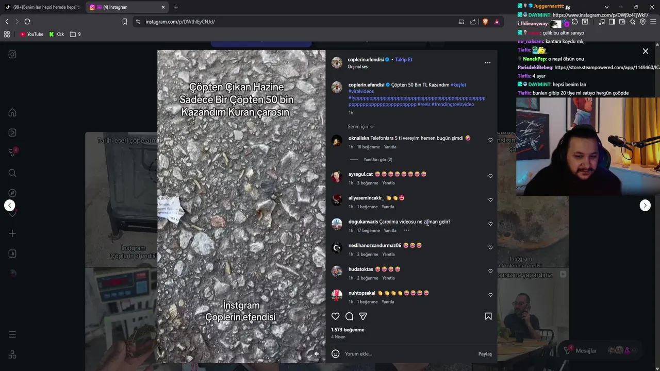Open direct messages icon in the sidebar
This screenshot has width=660, height=371.
coord(12,153)
